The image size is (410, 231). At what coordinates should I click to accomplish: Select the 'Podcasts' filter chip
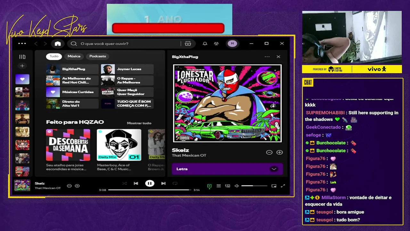pyautogui.click(x=98, y=56)
